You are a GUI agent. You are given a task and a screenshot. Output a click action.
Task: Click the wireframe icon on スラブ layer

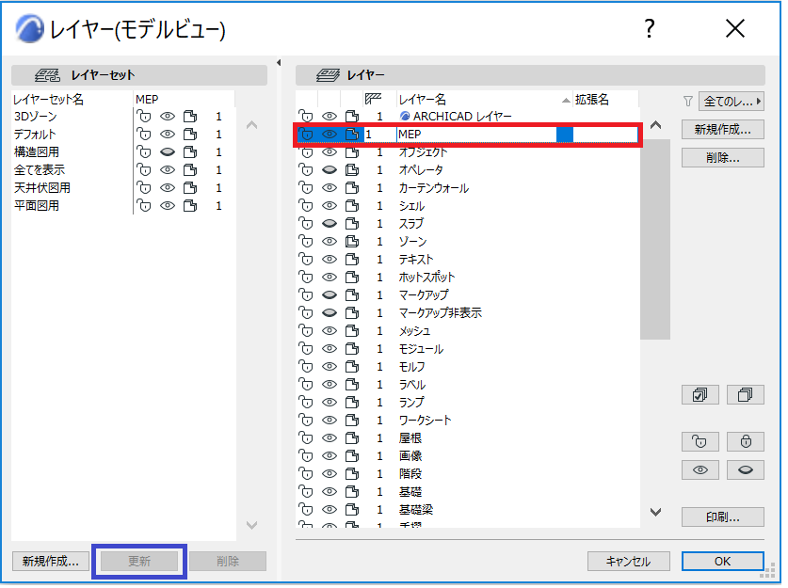[x=354, y=225]
